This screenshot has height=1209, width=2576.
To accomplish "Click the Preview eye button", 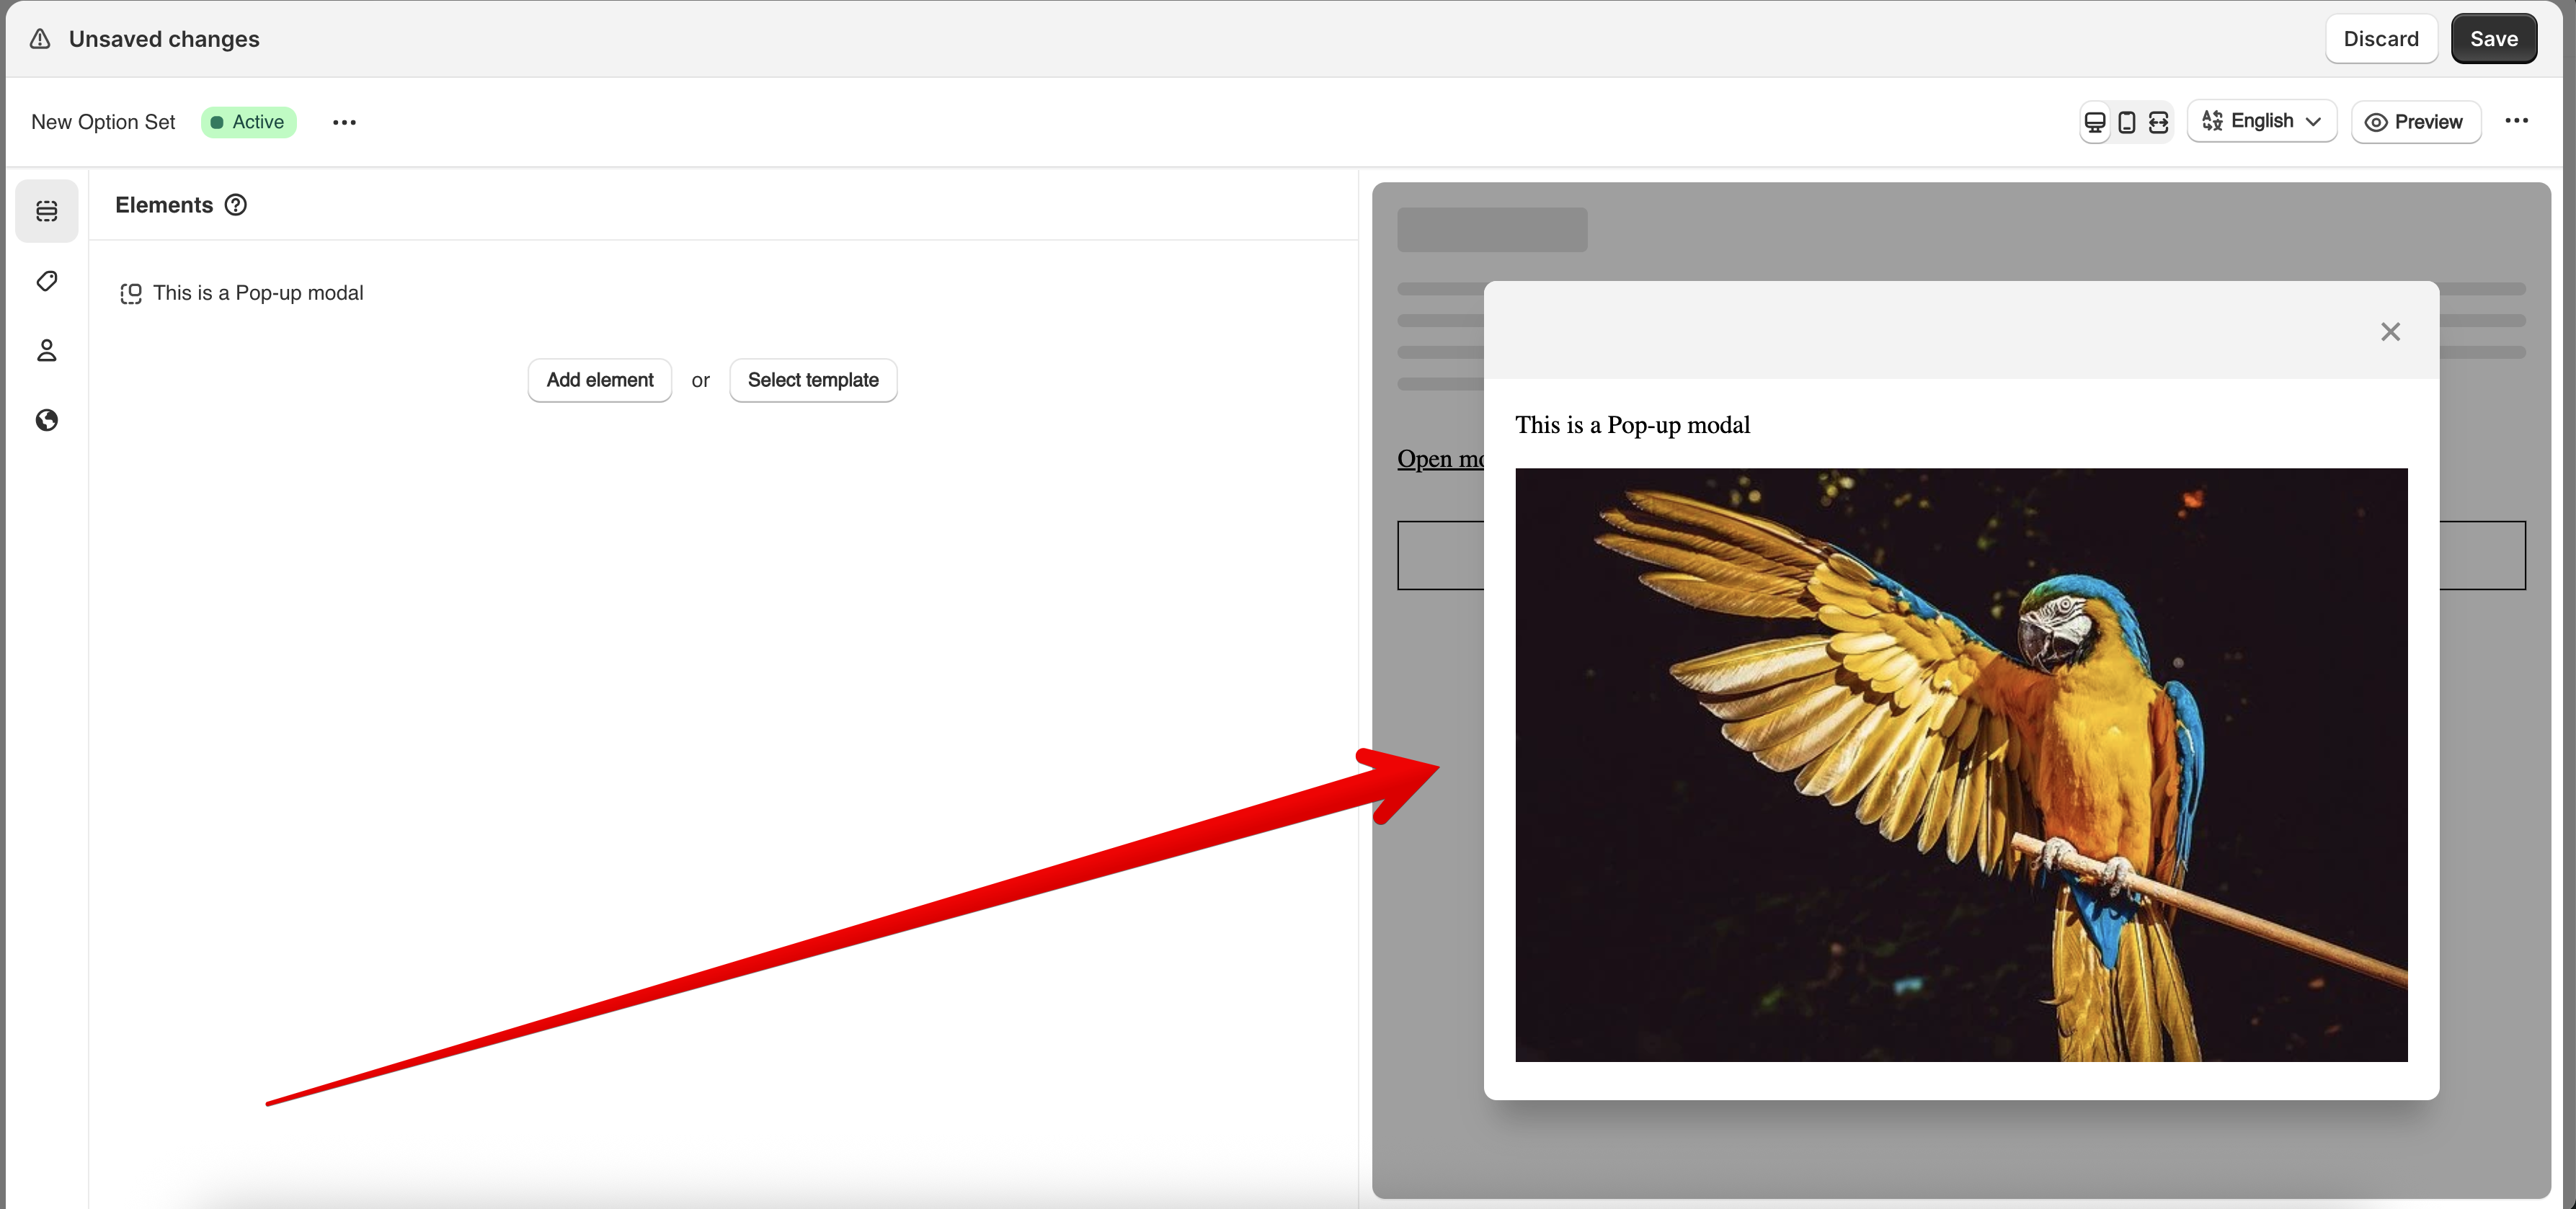I will click(x=2415, y=122).
